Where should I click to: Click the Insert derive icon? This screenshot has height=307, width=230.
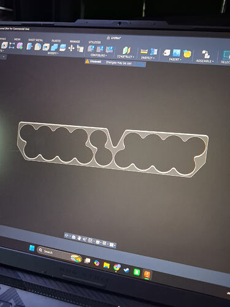[167, 53]
